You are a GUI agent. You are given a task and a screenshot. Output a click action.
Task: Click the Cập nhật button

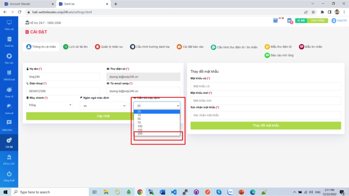click(103, 116)
